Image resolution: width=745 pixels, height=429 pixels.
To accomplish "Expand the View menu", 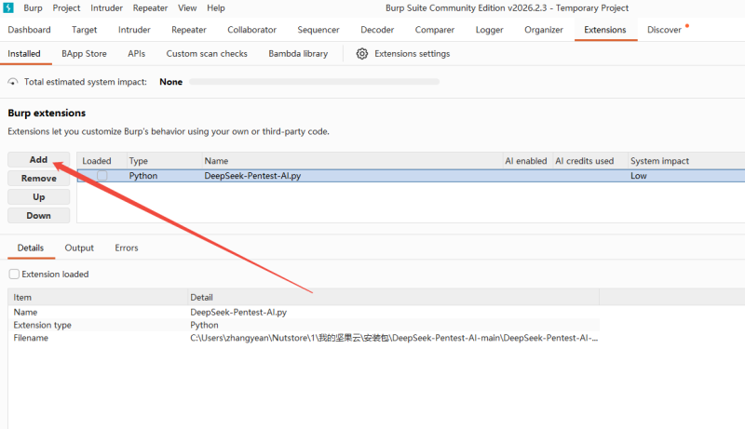I will tap(187, 7).
